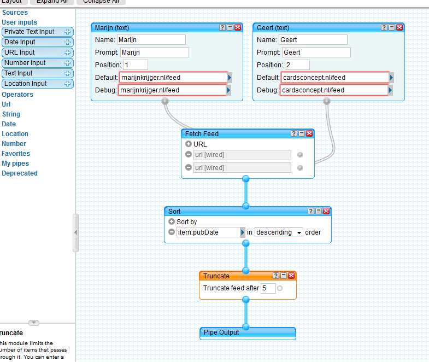Image resolution: width=429 pixels, height=362 pixels.
Task: Collapse the Marijn module panel
Action: pos(230,27)
